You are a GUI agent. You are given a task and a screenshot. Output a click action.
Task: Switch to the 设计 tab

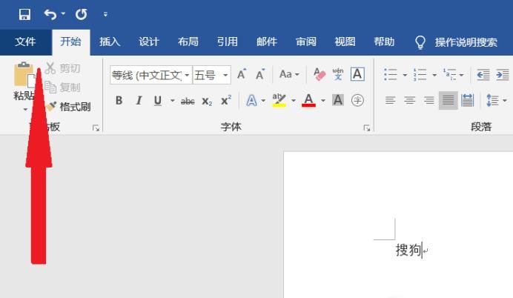tap(149, 42)
